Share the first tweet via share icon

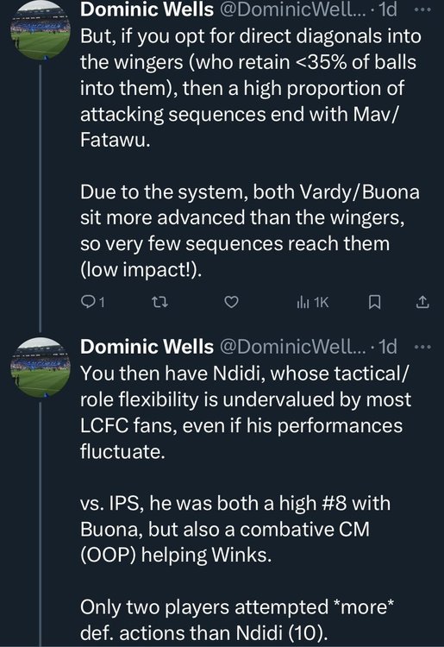point(422,303)
